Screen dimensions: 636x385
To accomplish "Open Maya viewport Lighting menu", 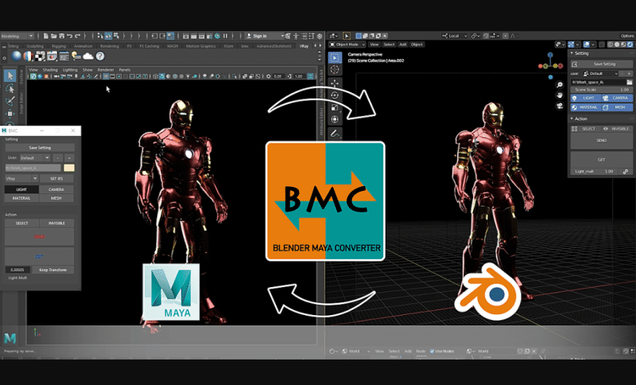I will click(x=70, y=70).
